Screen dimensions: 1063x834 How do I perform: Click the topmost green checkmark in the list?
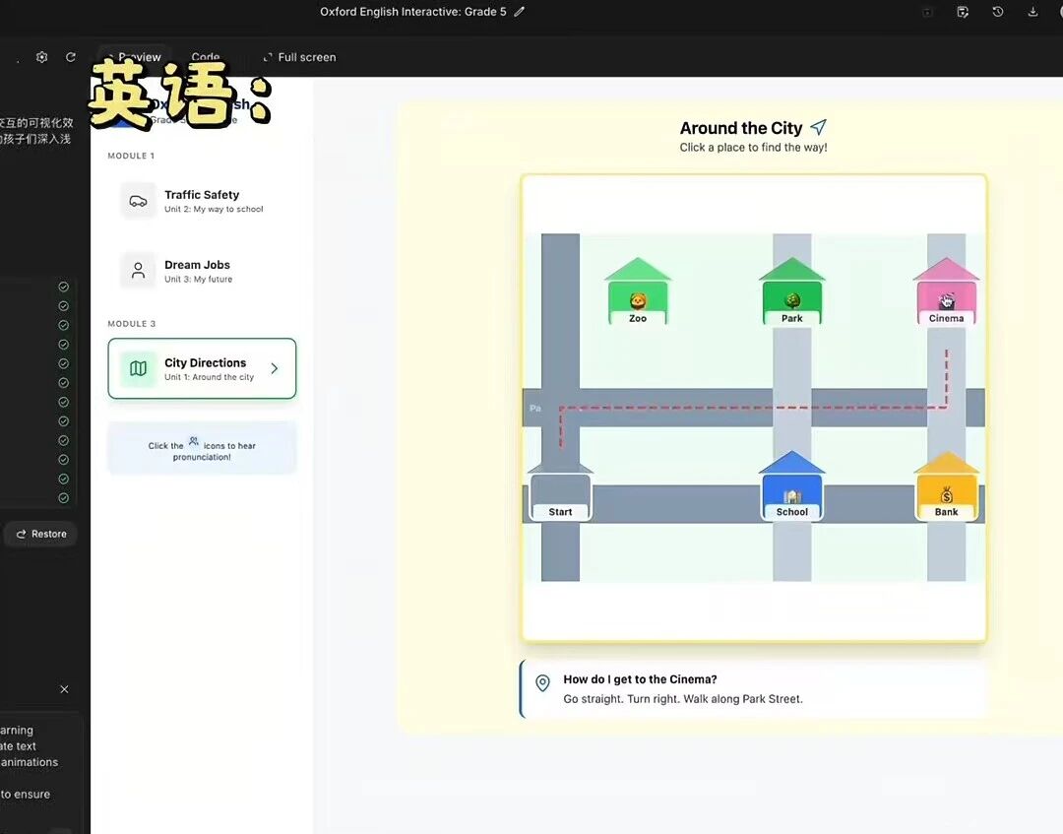pyautogui.click(x=64, y=287)
